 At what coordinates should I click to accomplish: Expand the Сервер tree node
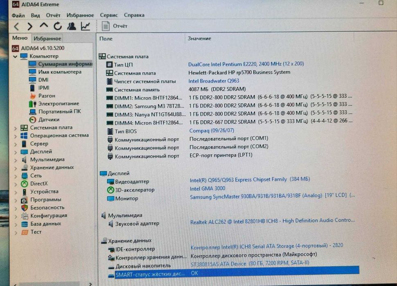pos(16,144)
